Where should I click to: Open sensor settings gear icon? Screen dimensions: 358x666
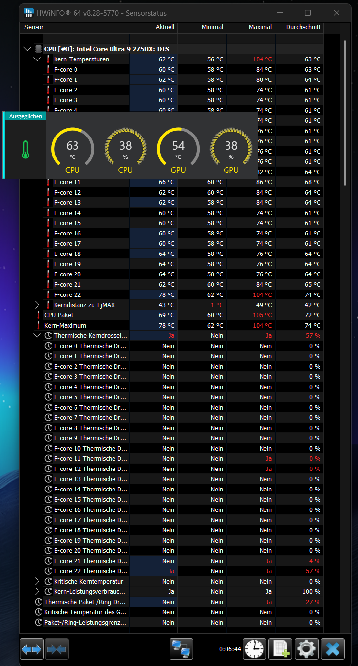306,649
